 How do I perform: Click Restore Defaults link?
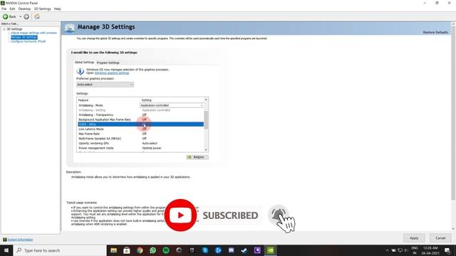(435, 32)
